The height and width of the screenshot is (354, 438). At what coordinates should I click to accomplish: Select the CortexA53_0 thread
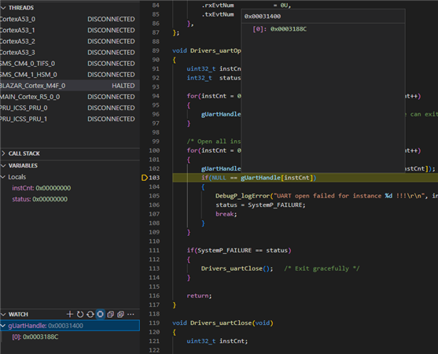pos(70,19)
